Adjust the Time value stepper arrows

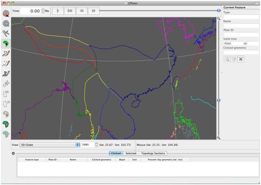click(43, 11)
